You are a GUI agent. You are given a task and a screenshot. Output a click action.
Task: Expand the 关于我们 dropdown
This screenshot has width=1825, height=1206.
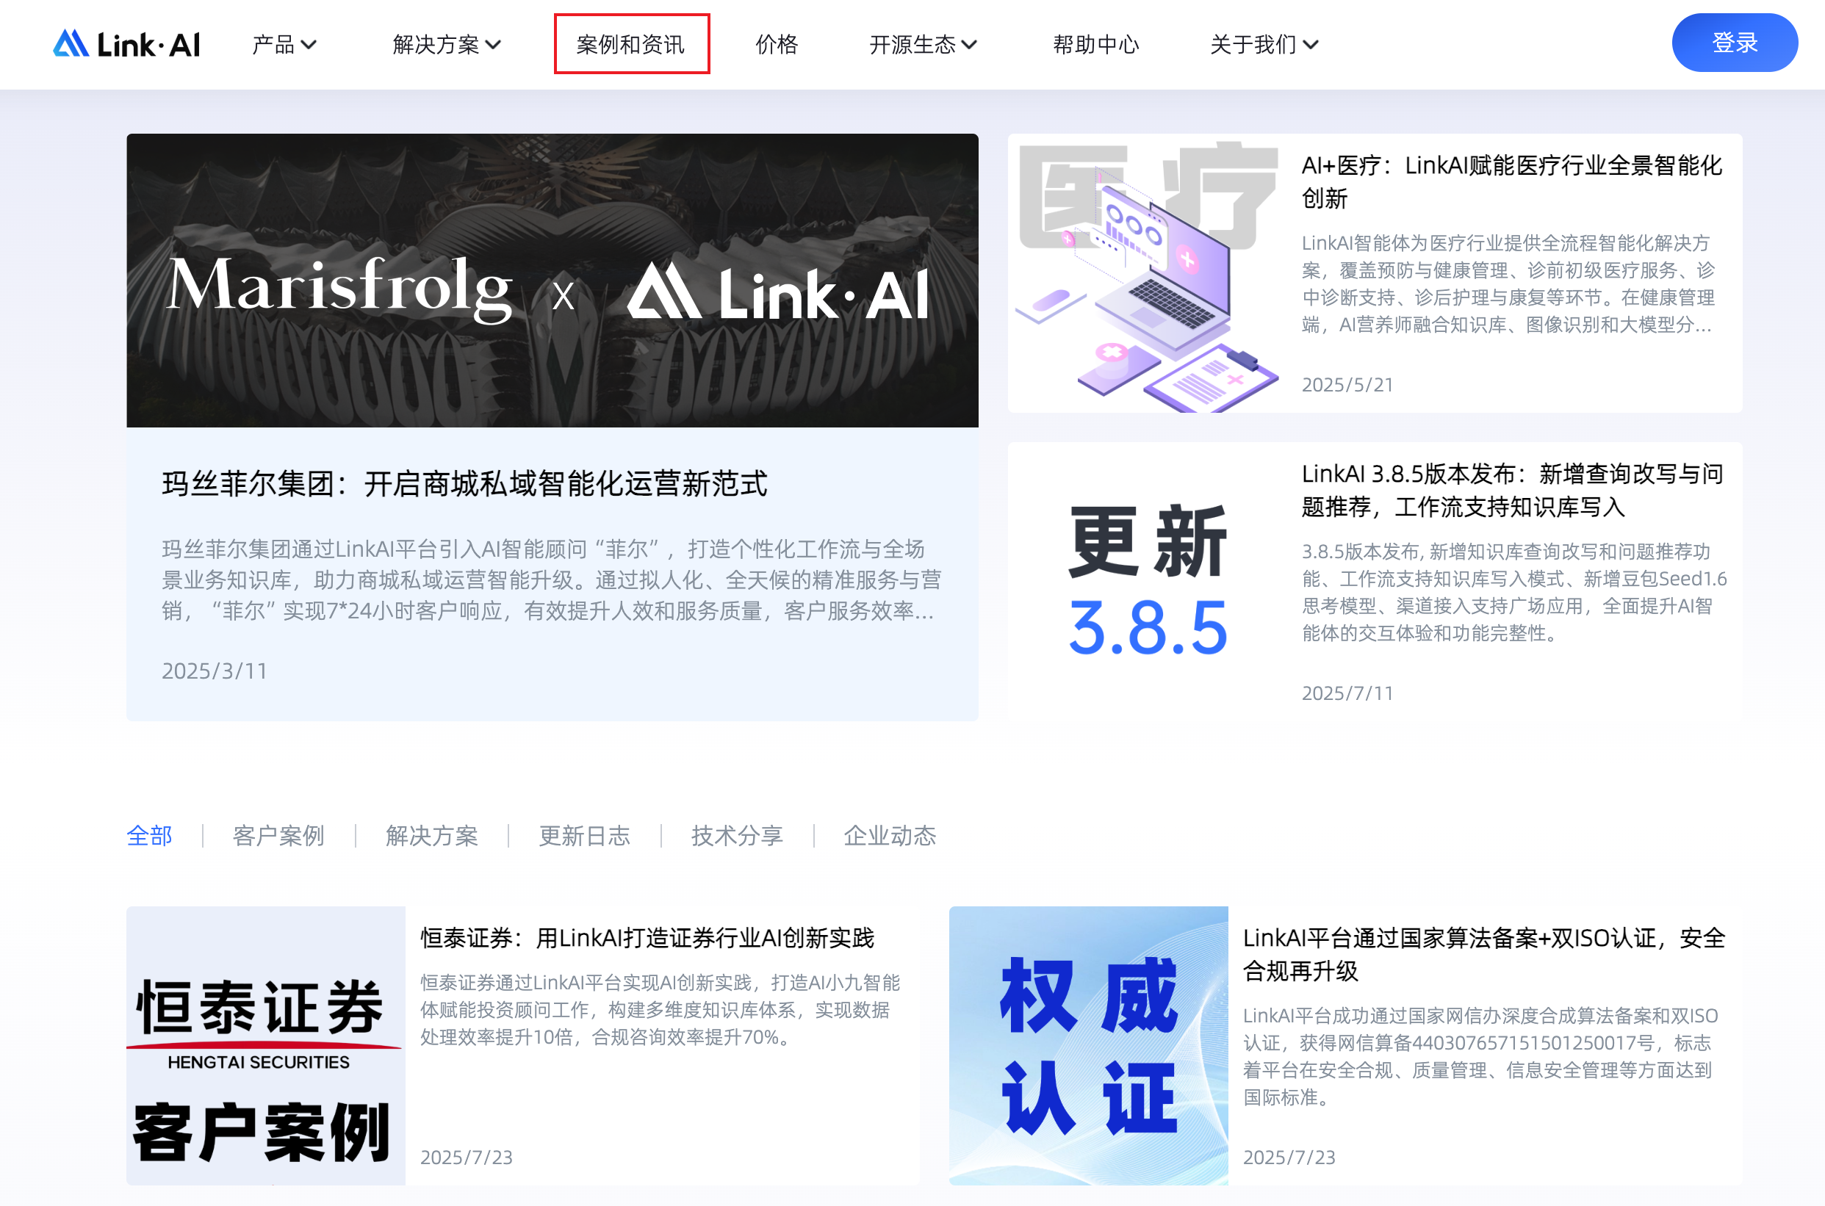(x=1264, y=45)
